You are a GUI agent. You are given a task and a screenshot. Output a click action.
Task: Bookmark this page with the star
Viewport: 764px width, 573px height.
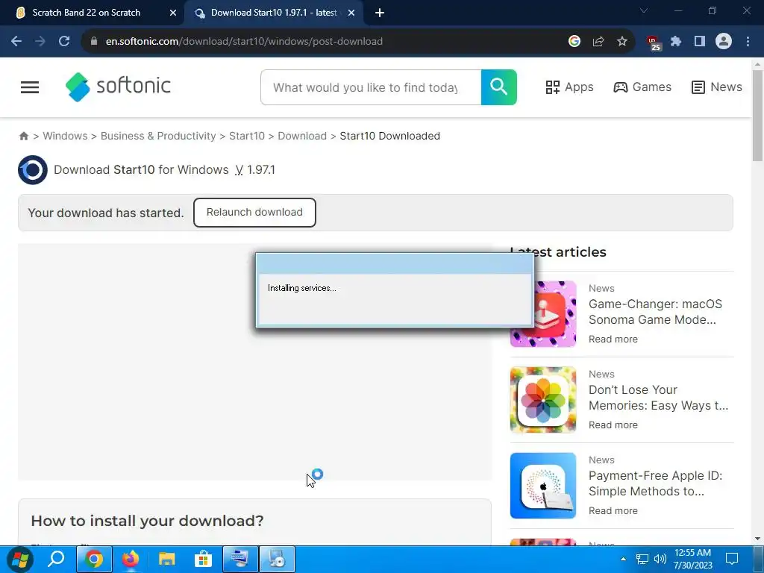[x=622, y=42]
